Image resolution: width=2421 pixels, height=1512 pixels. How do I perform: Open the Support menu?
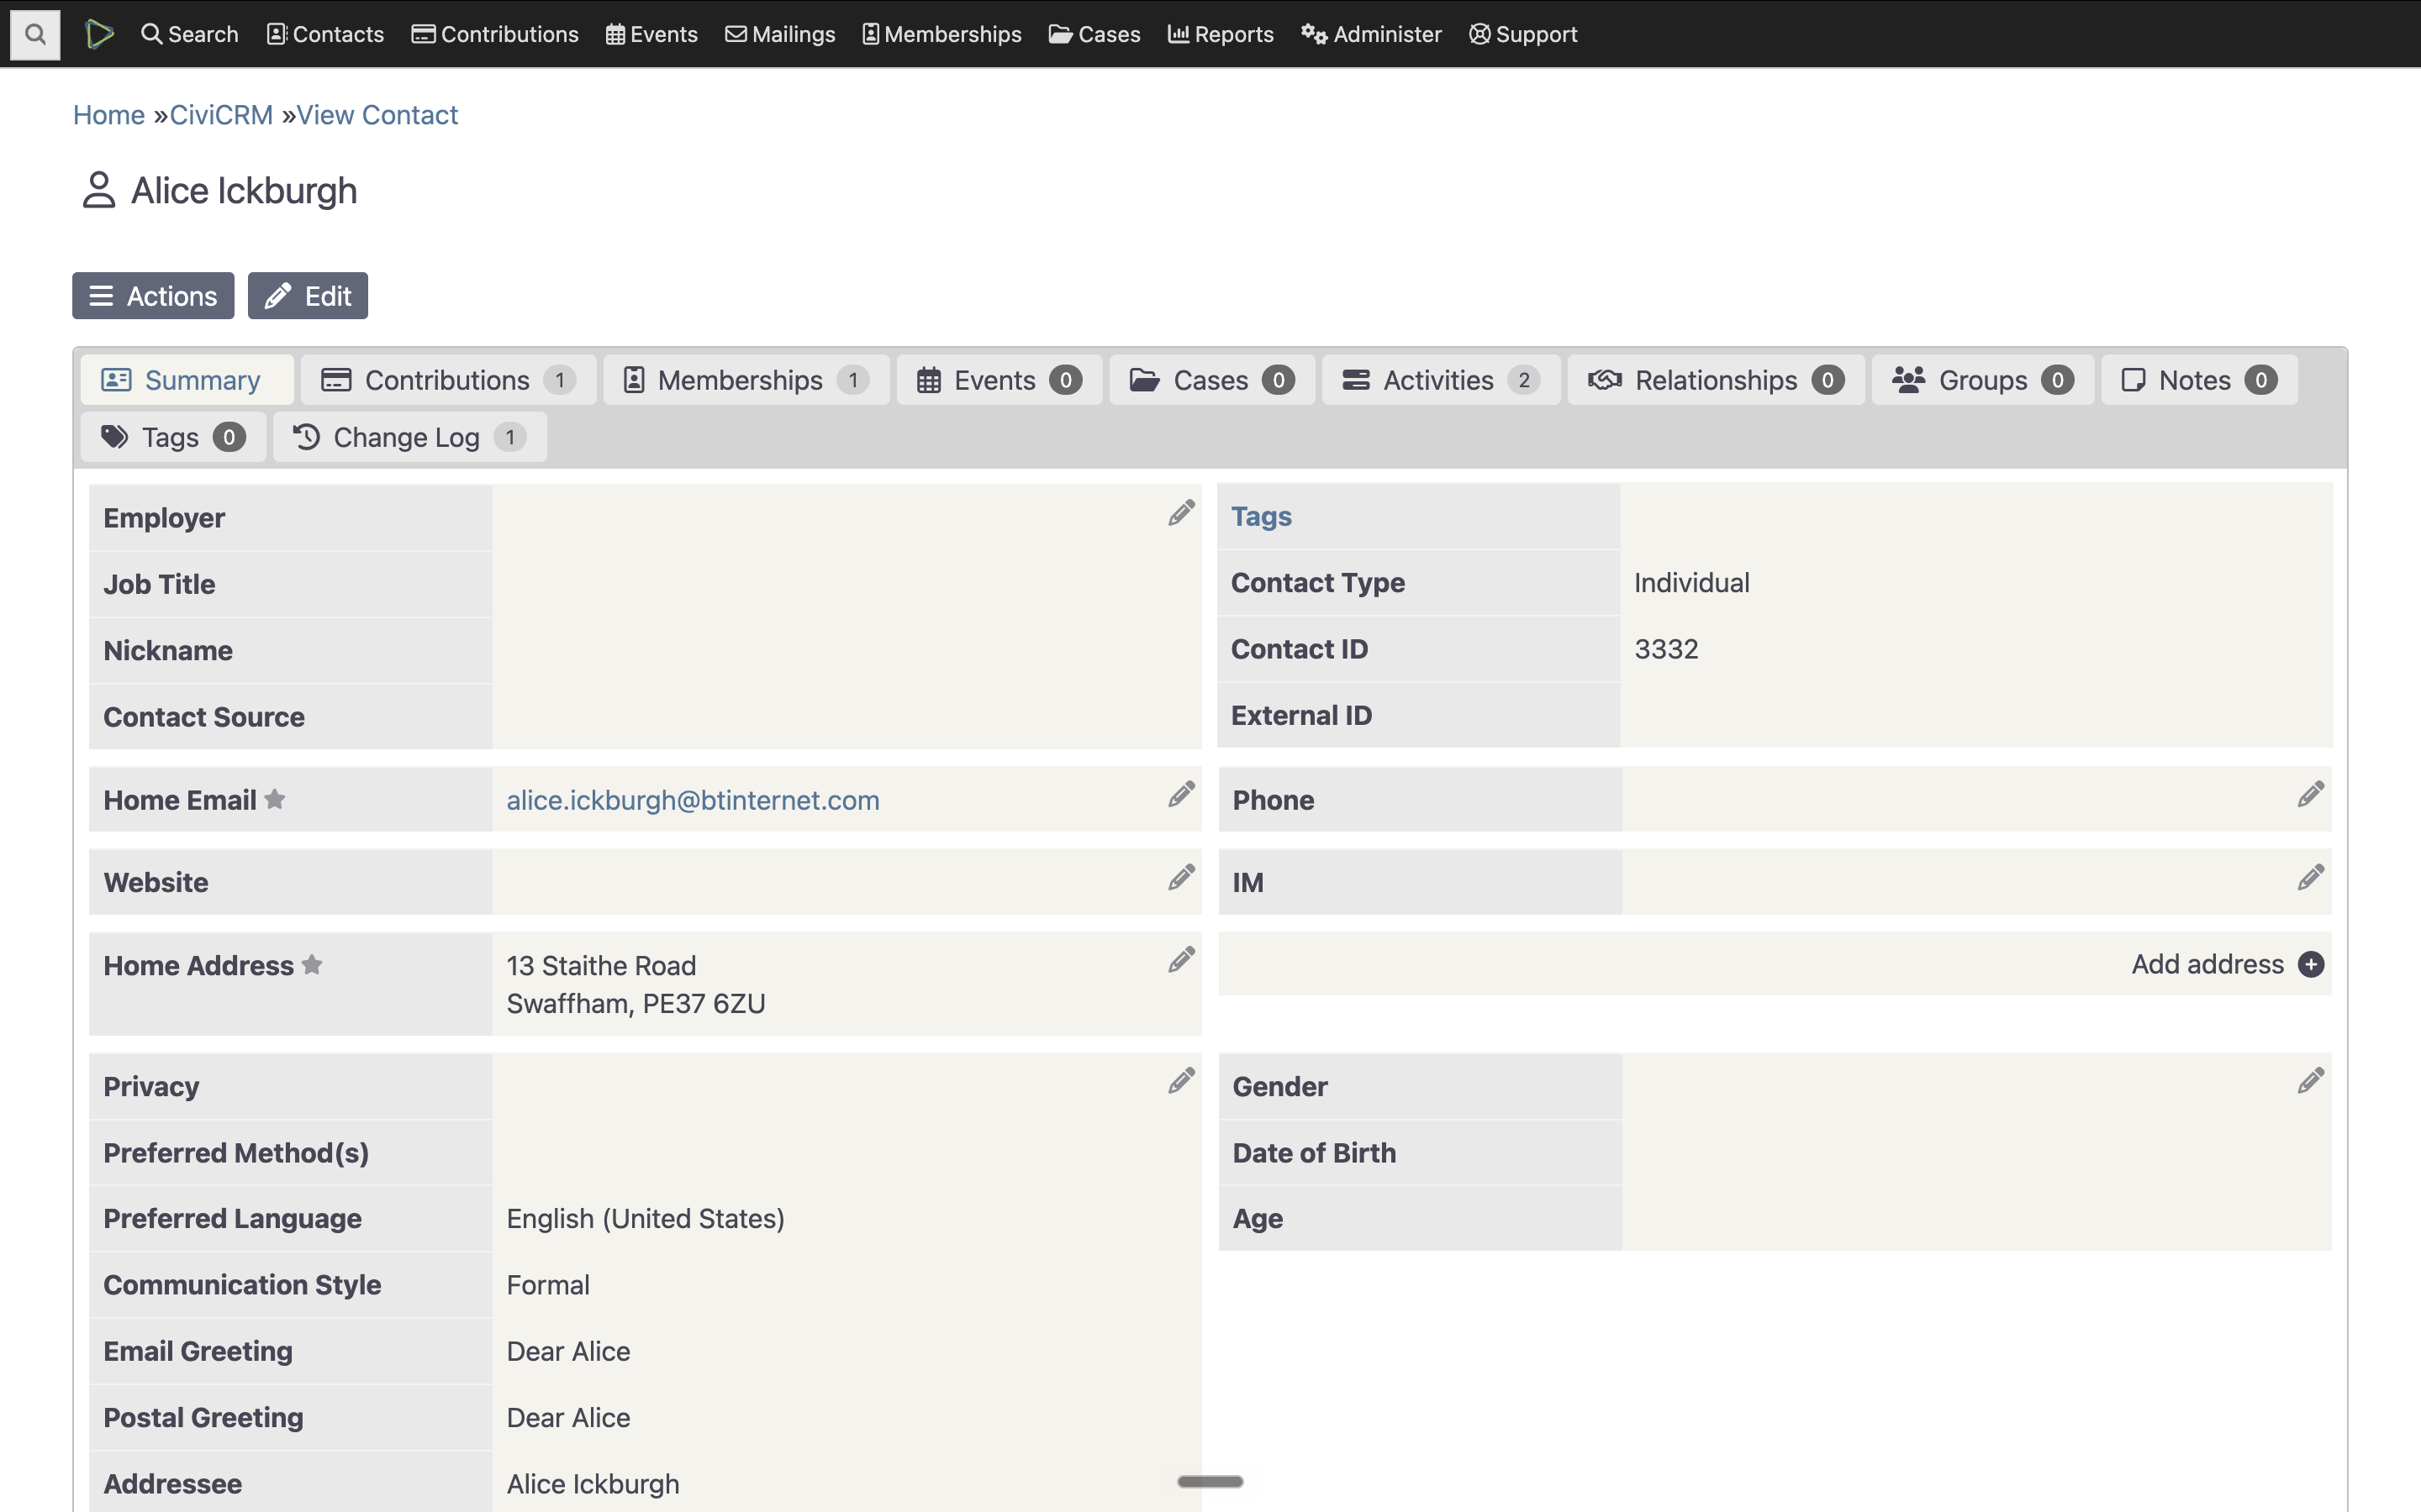[x=1522, y=34]
